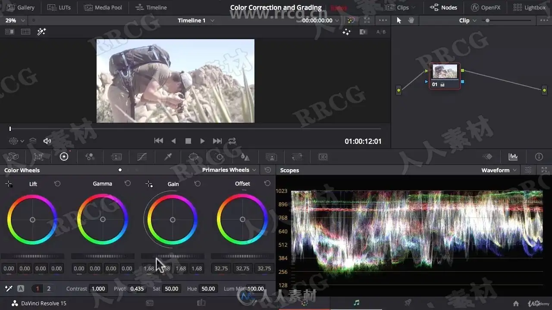The height and width of the screenshot is (310, 552).
Task: Open the Gallery panel
Action: point(21,7)
